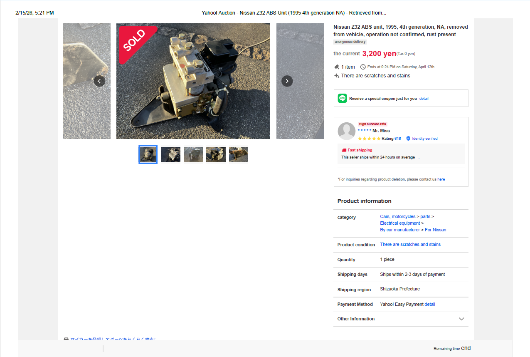Image resolution: width=530 pixels, height=357 pixels.
Task: Click the product deletion inquiry here link
Action: [x=441, y=179]
